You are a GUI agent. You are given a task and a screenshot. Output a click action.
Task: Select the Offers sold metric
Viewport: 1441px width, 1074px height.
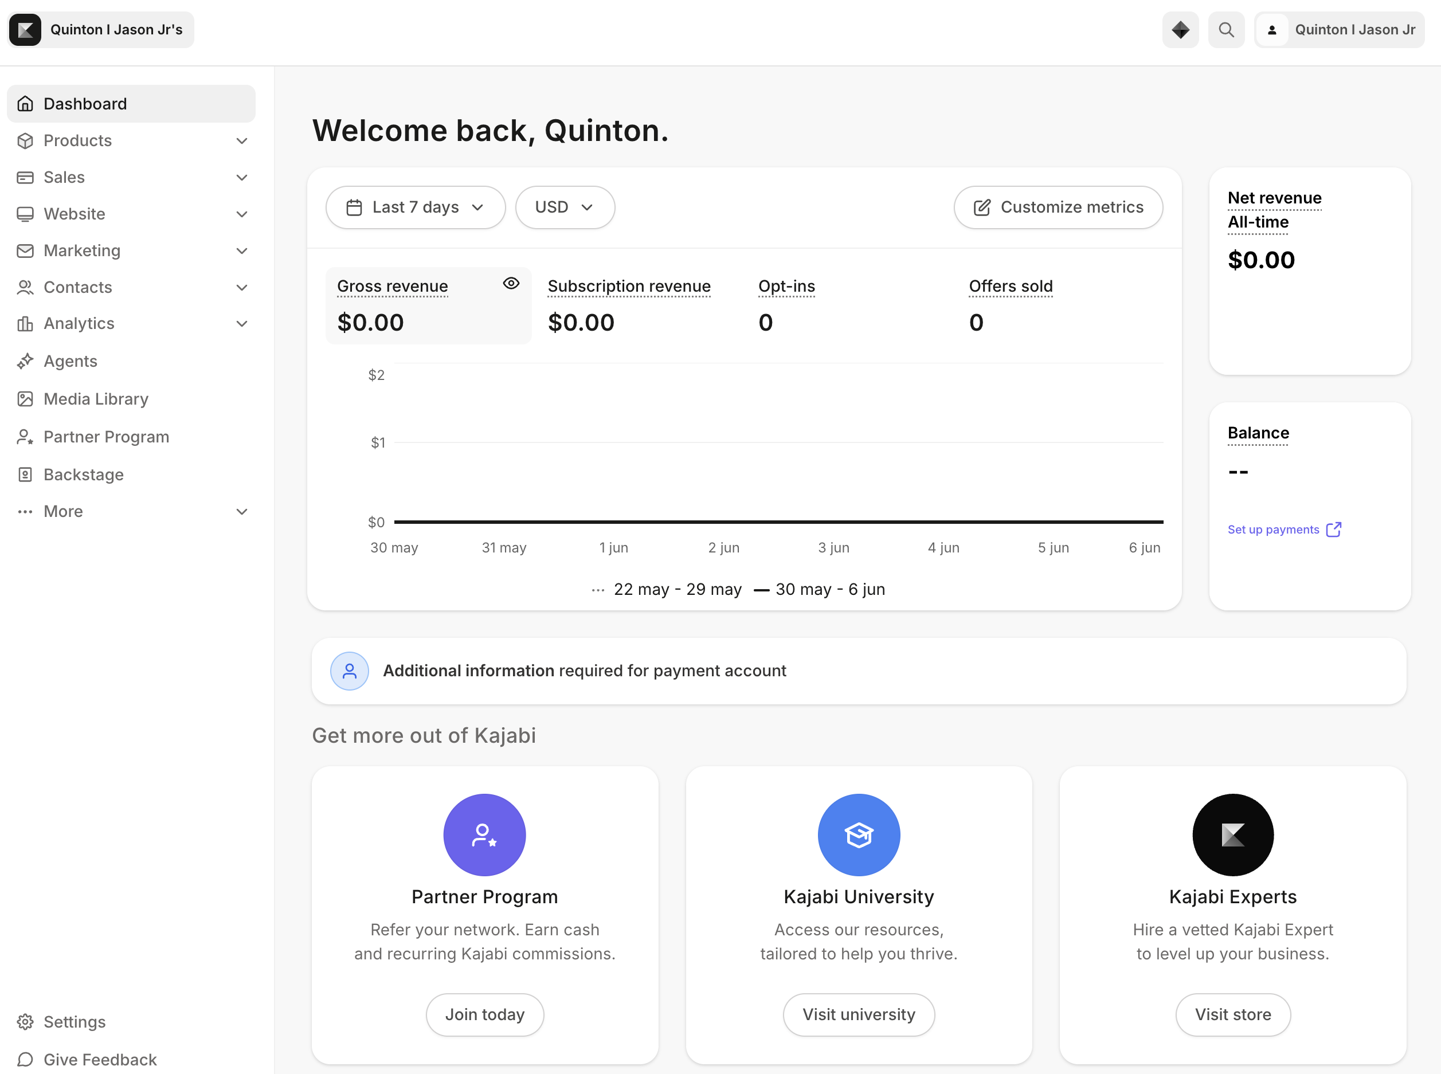click(x=1059, y=305)
